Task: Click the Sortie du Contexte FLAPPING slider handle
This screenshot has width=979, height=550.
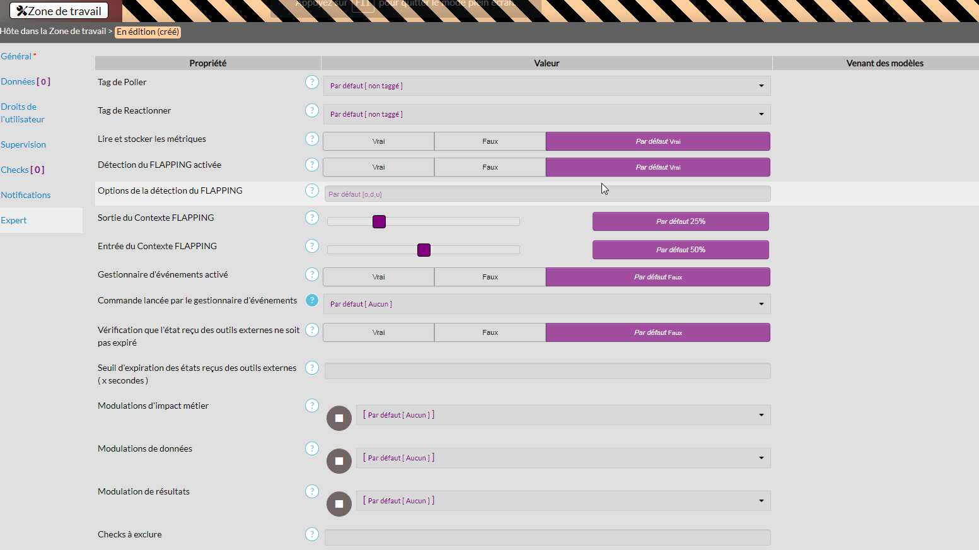Action: [379, 221]
